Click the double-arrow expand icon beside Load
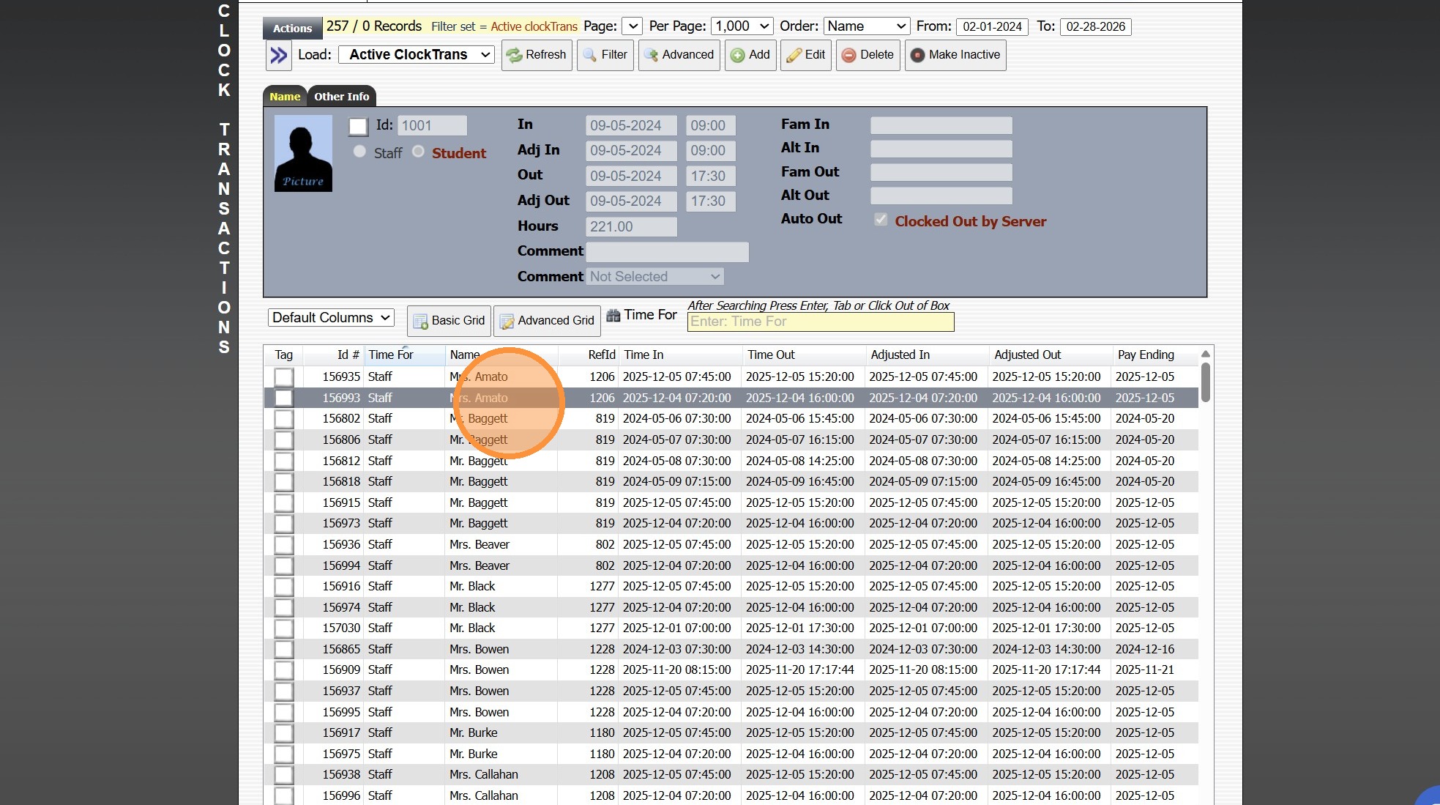Viewport: 1440px width, 805px height. pyautogui.click(x=278, y=55)
